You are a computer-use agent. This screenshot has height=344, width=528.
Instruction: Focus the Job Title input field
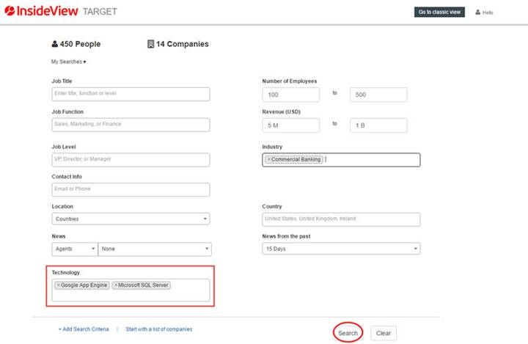coord(131,94)
